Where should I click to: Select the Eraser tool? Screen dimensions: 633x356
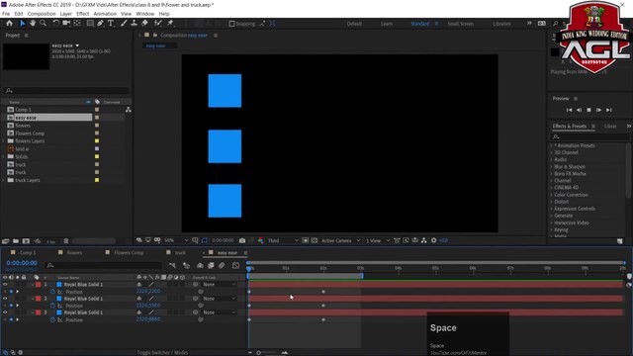pyautogui.click(x=144, y=24)
